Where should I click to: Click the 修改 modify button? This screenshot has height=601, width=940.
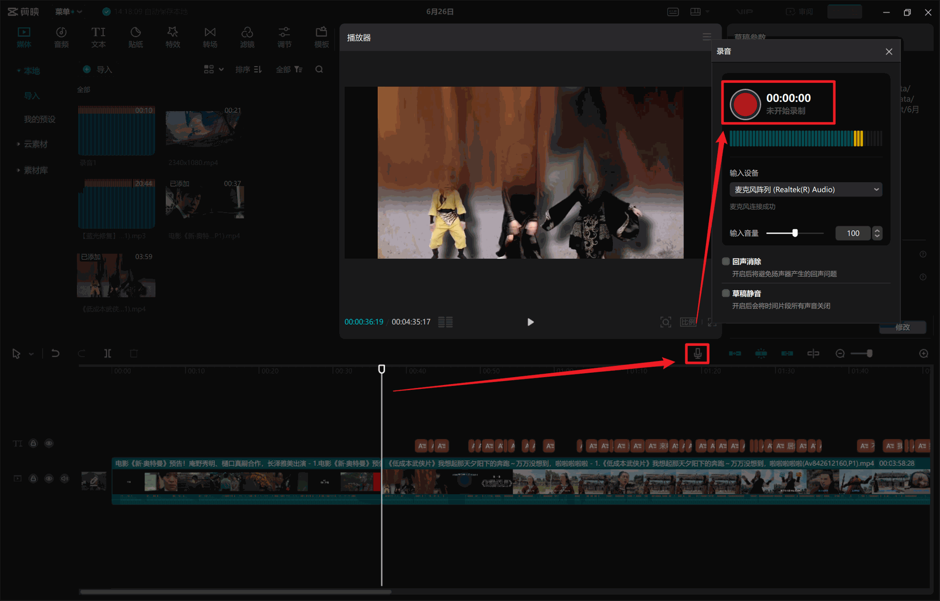point(902,327)
